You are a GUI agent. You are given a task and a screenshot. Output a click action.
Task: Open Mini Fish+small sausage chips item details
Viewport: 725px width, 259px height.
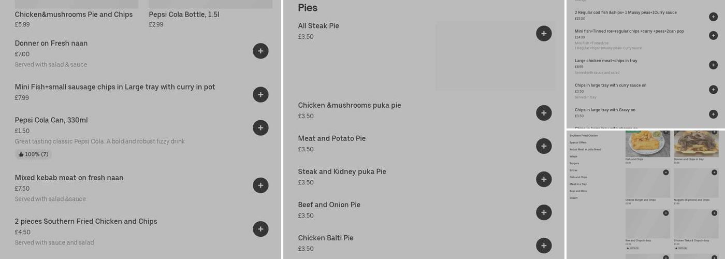point(115,87)
